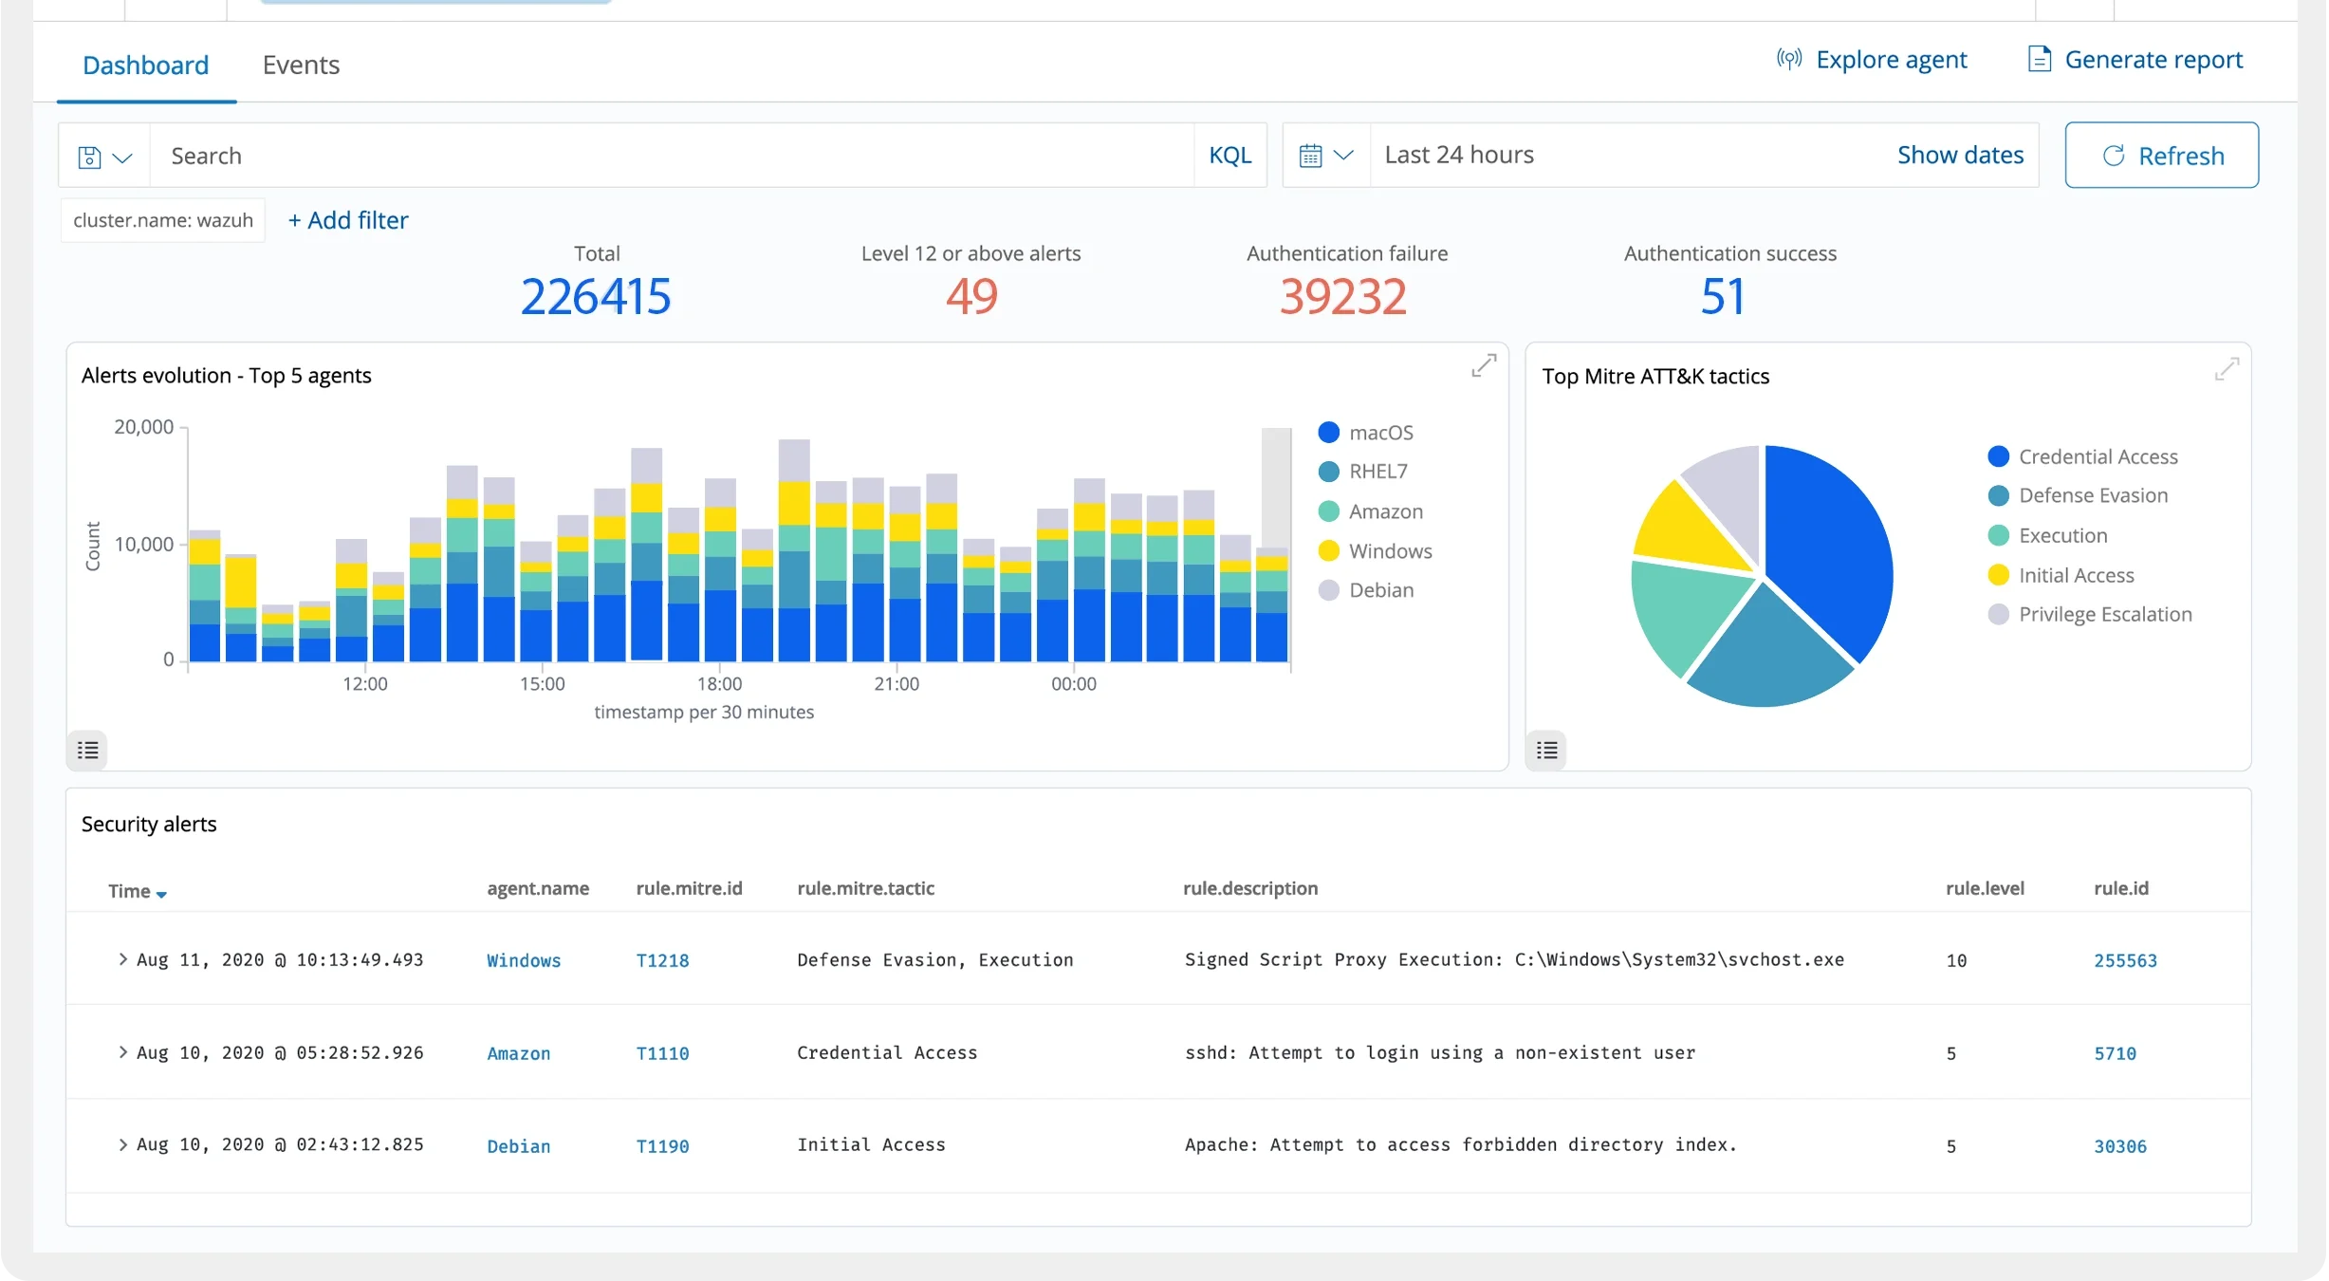Toggle macOS series in chart legend

click(x=1380, y=433)
